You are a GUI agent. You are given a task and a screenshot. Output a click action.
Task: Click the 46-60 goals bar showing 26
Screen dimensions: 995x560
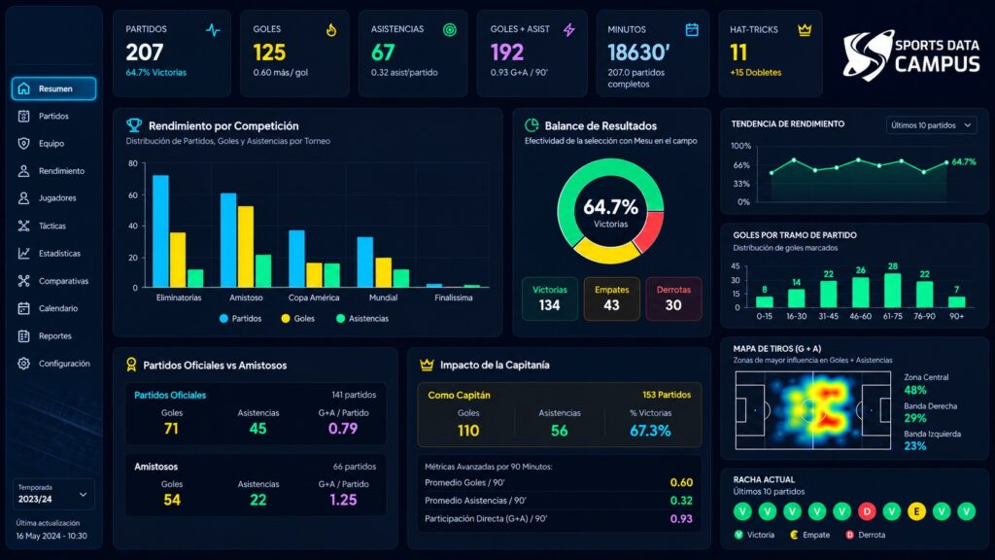point(861,292)
